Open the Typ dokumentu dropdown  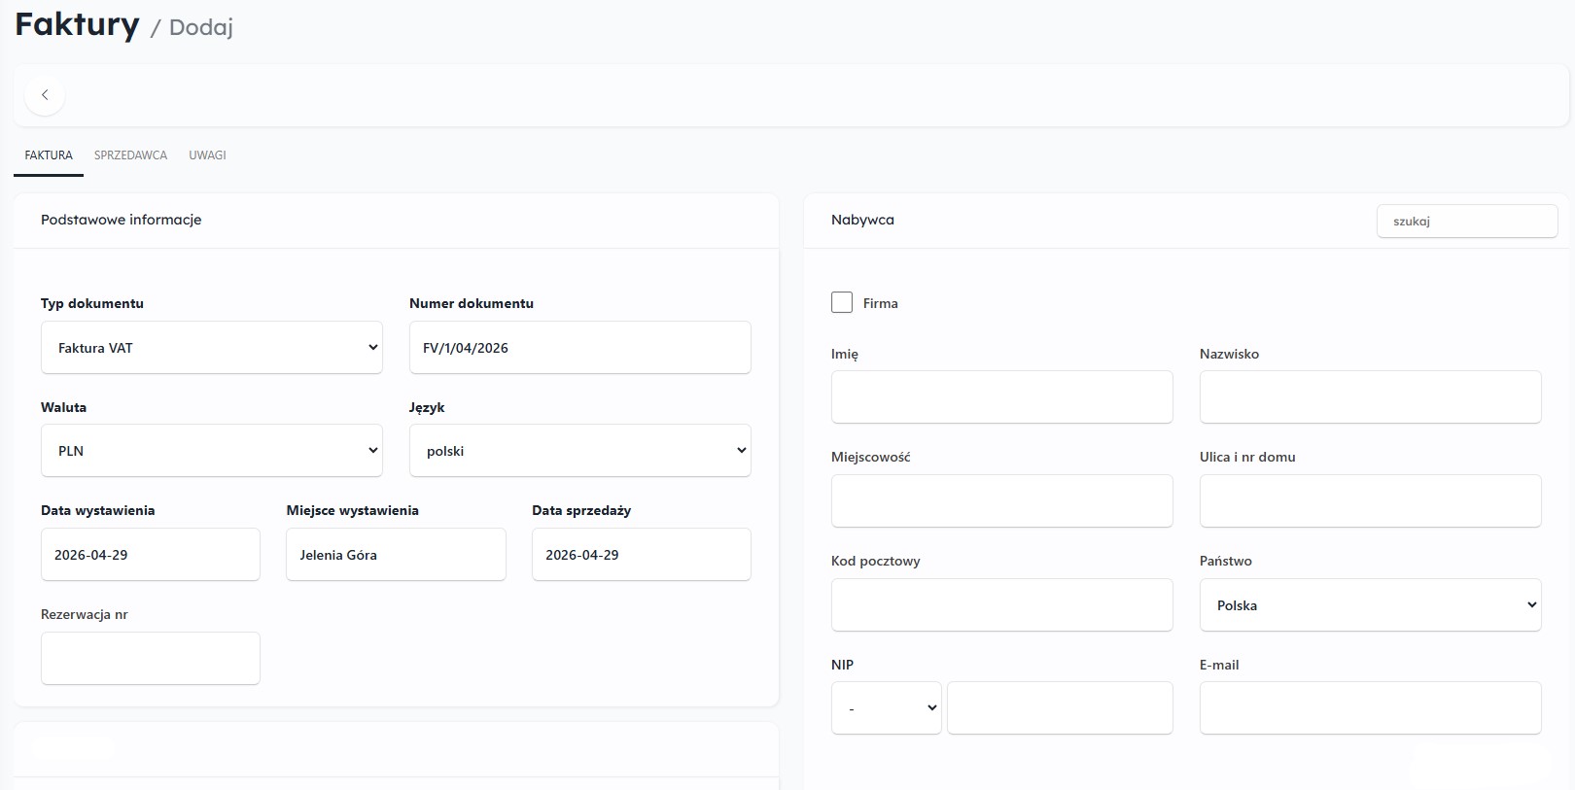click(x=212, y=348)
